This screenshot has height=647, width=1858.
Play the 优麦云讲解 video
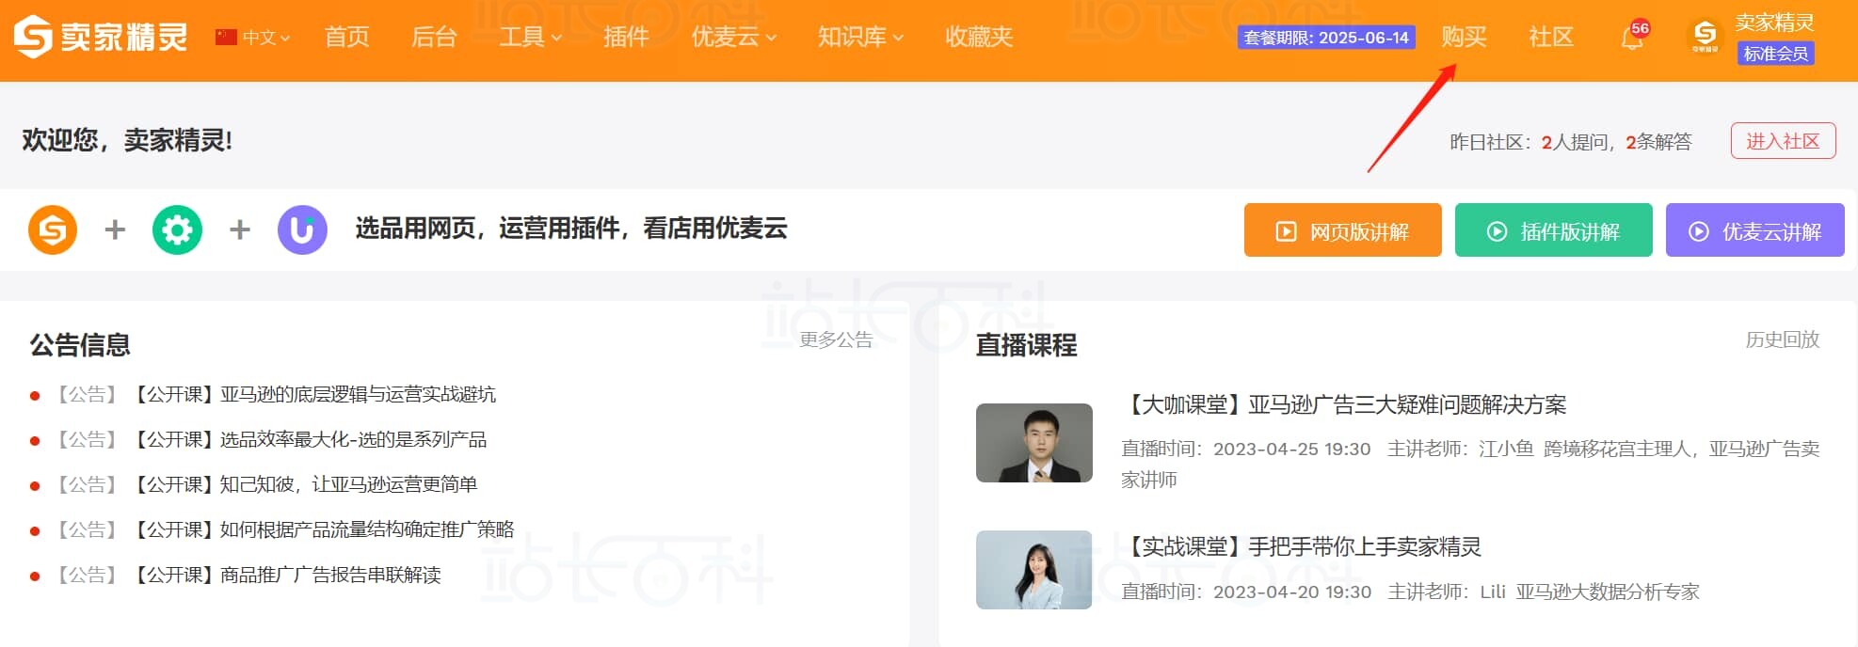coord(1754,230)
